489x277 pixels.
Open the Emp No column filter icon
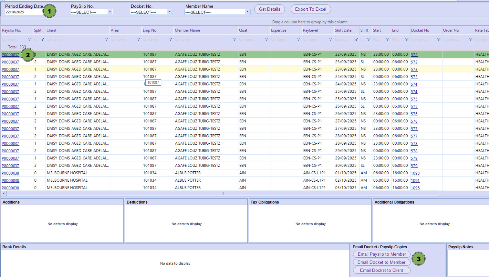coord(170,39)
